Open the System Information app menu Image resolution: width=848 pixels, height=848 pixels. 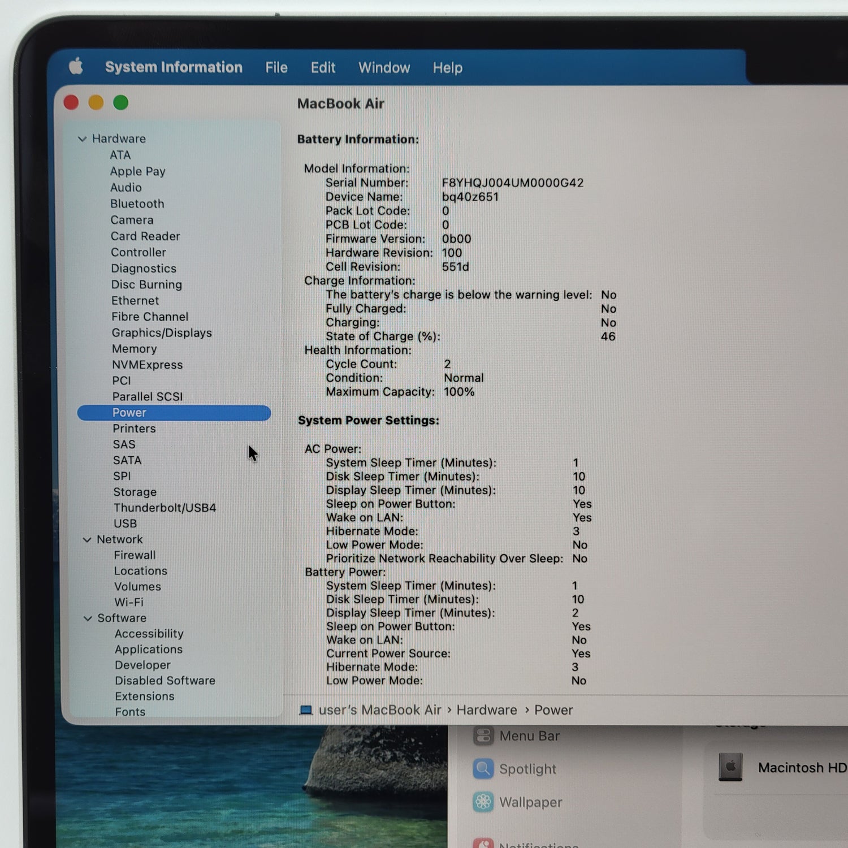coord(174,67)
